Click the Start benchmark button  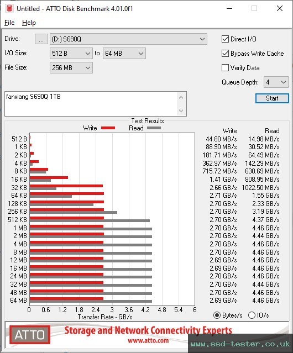pos(272,98)
